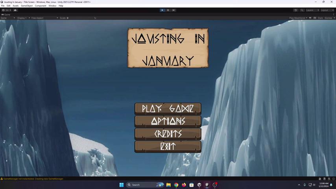
Task: Open the Undo History icon
Action: pos(296,10)
